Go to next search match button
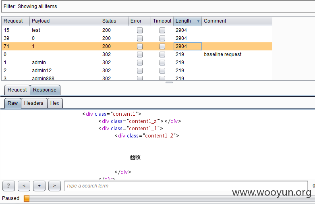The height and width of the screenshot is (204, 315). click(54, 186)
